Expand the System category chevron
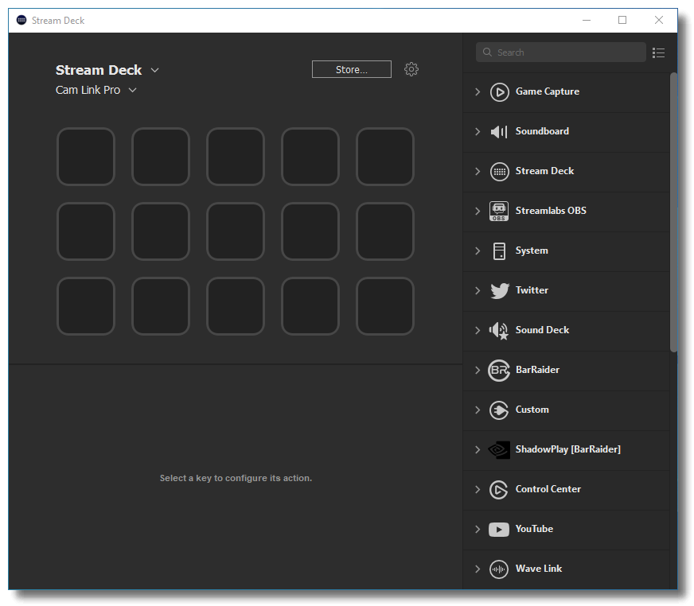 478,251
